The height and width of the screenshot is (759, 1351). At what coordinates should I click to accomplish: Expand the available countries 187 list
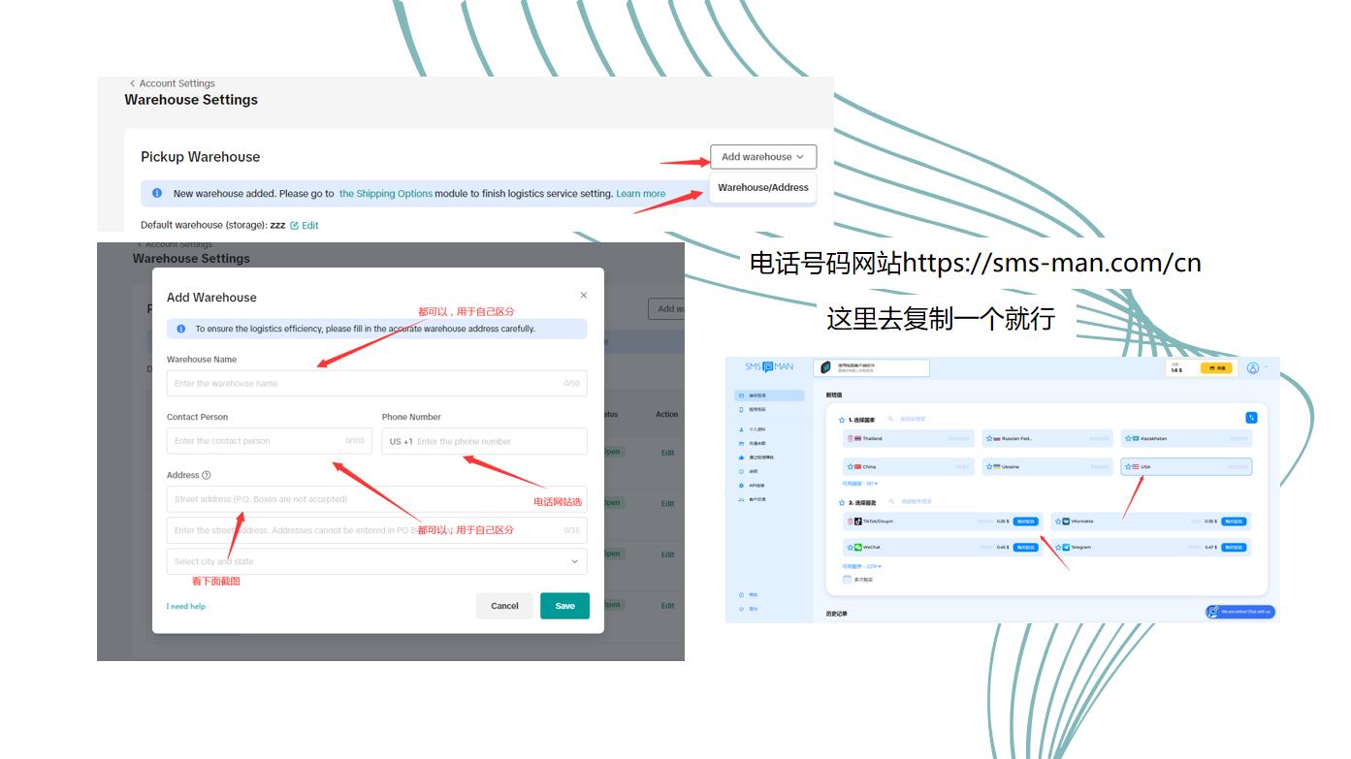coord(859,484)
